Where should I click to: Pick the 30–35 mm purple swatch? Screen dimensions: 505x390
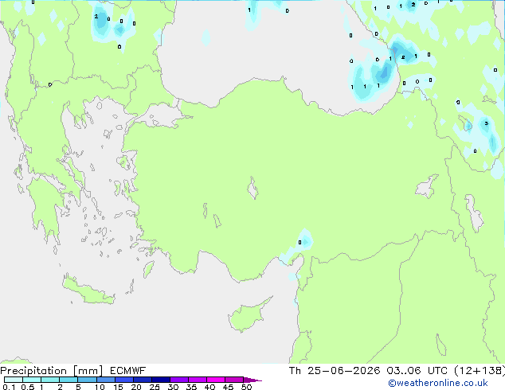(179, 380)
